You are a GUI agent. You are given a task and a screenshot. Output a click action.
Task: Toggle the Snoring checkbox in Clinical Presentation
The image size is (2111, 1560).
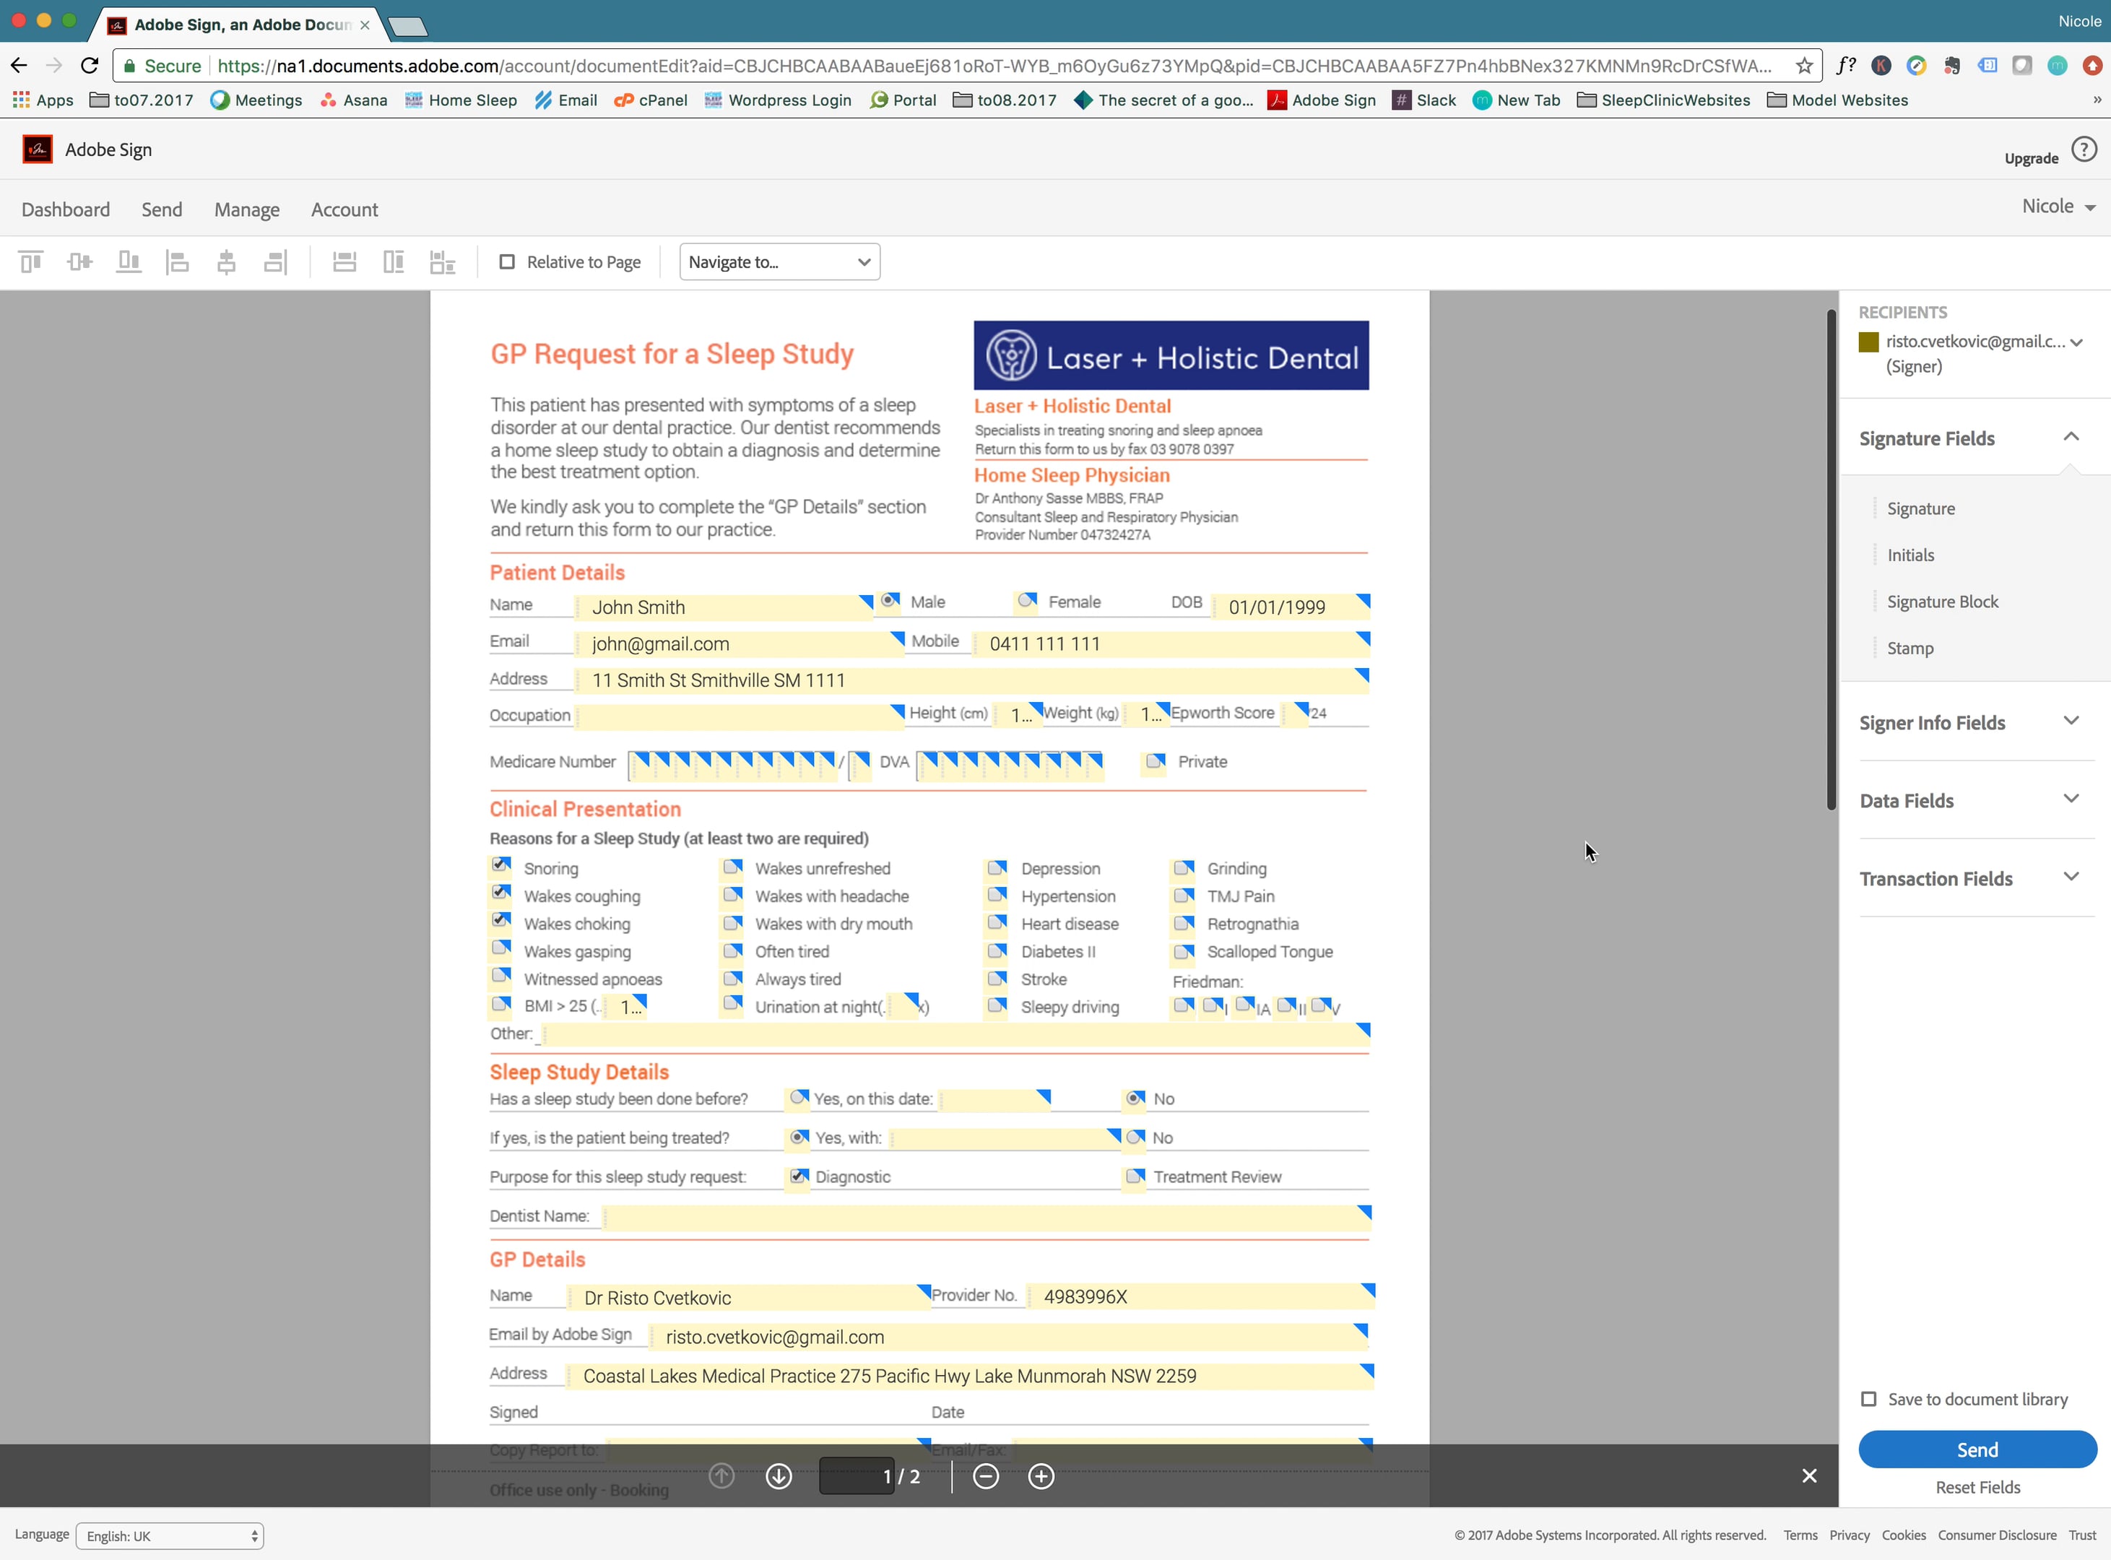501,867
